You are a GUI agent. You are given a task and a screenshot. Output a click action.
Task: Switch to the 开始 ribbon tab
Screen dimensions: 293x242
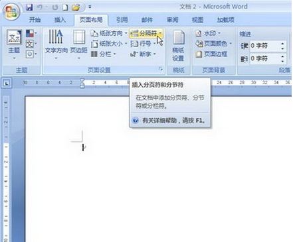point(35,20)
